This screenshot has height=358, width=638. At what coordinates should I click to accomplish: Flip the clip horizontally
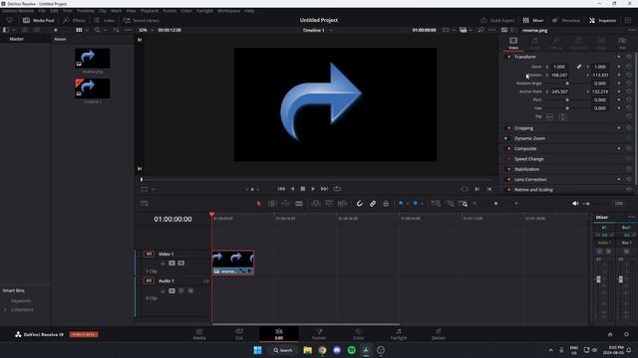[549, 117]
